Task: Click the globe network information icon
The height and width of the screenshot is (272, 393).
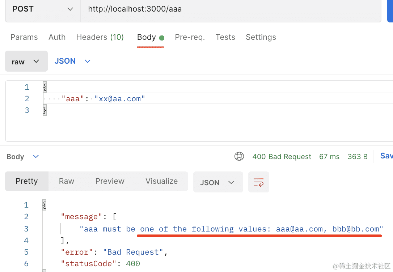Action: (x=239, y=156)
